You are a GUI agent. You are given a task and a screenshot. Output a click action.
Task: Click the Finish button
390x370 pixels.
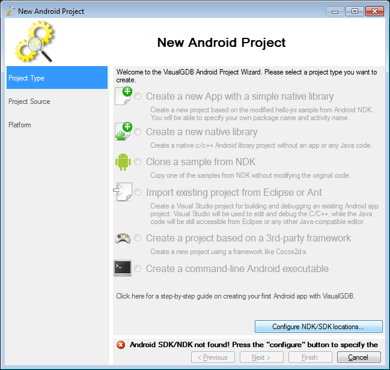(310, 357)
